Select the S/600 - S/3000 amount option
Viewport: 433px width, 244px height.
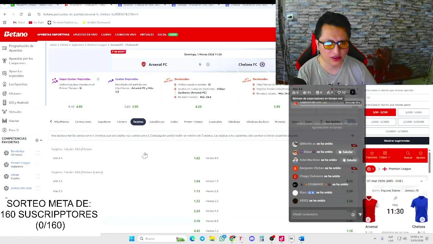pos(380,122)
